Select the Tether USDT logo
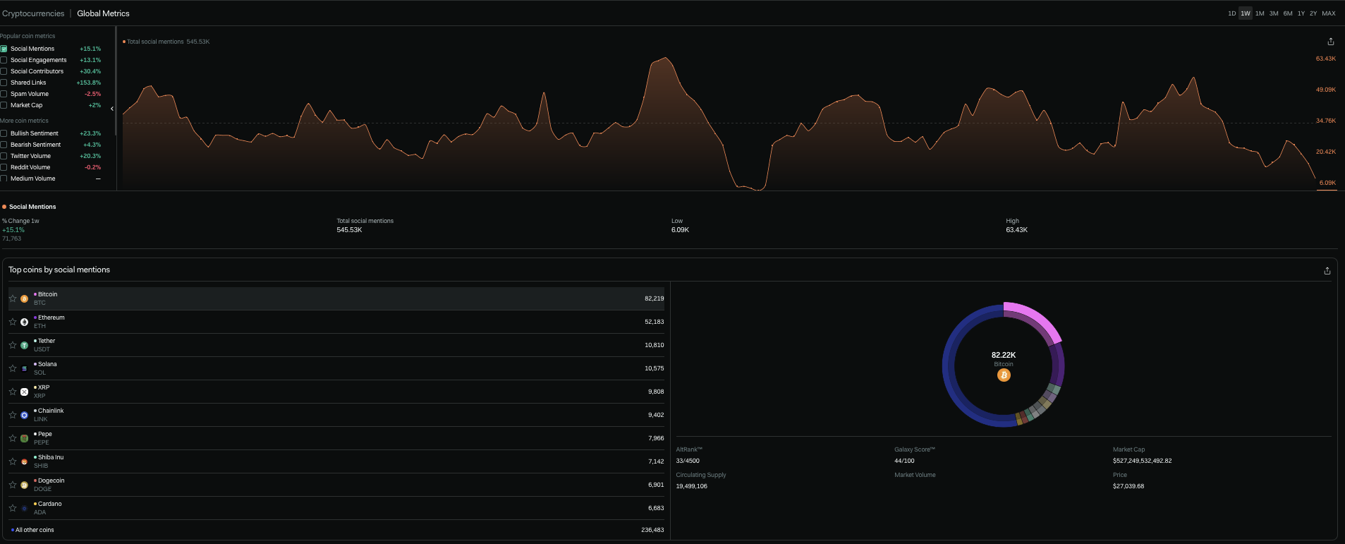The height and width of the screenshot is (544, 1345). [25, 346]
